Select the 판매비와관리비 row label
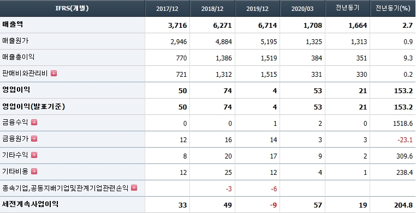 click(x=25, y=74)
